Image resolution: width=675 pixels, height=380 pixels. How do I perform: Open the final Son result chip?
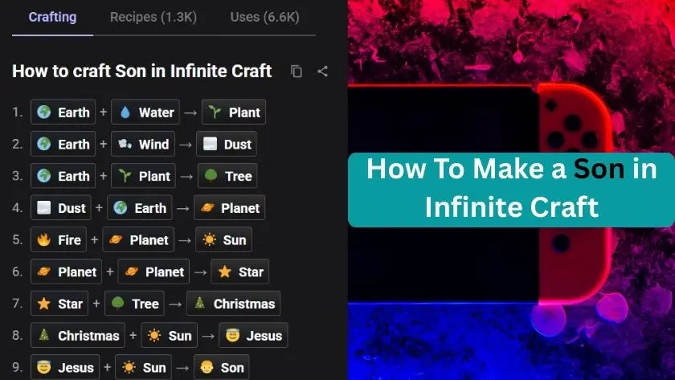pos(222,366)
